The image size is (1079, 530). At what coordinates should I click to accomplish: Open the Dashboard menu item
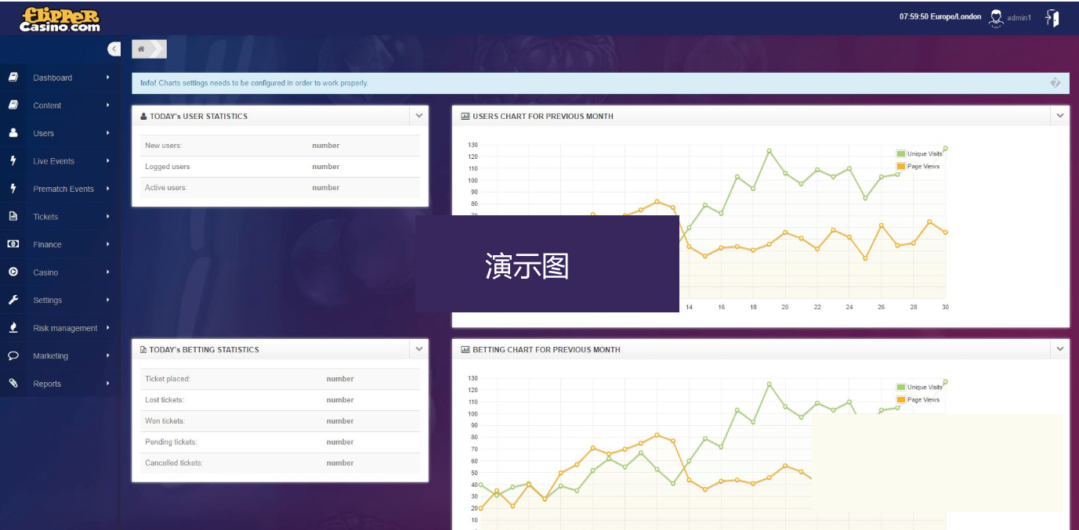(x=53, y=78)
